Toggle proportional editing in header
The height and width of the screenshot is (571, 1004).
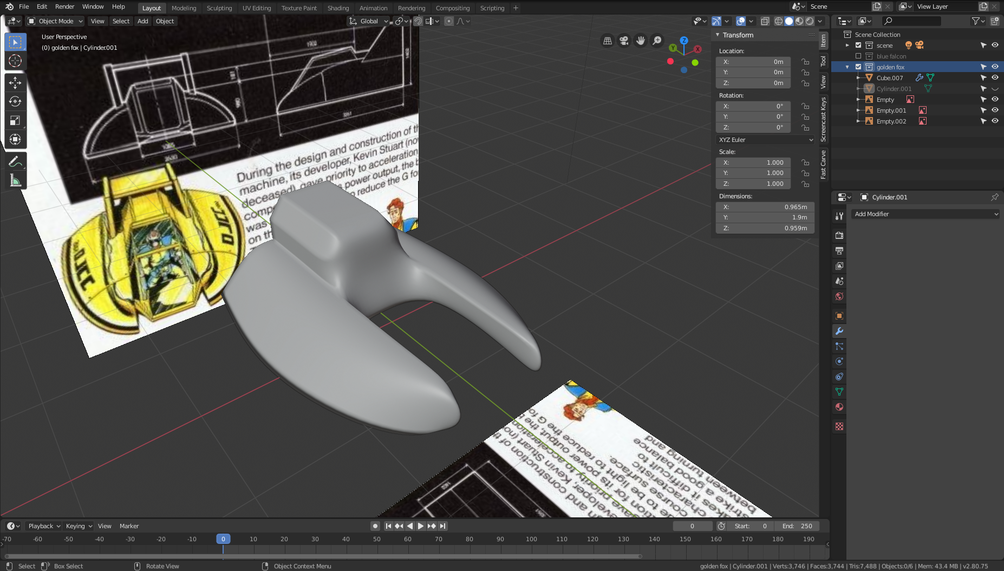click(x=449, y=21)
